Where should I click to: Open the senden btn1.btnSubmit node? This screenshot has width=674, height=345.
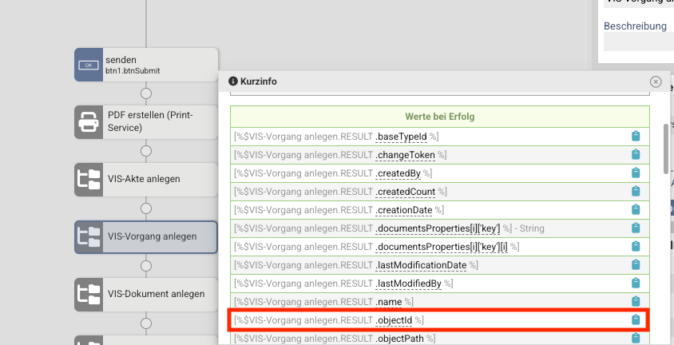(146, 65)
